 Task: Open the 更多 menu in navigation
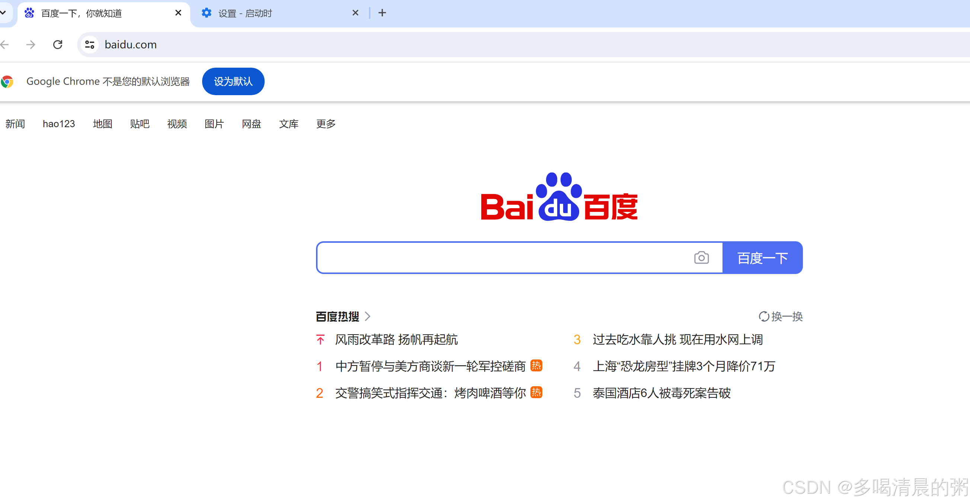click(x=326, y=124)
